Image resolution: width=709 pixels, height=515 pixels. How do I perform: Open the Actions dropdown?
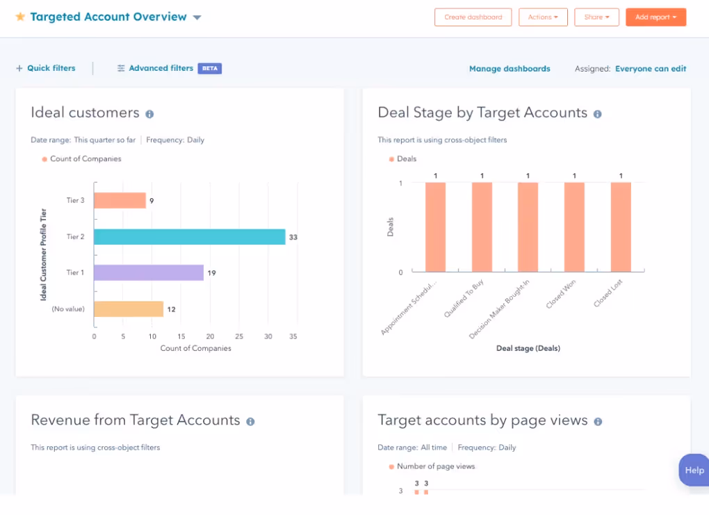[543, 17]
